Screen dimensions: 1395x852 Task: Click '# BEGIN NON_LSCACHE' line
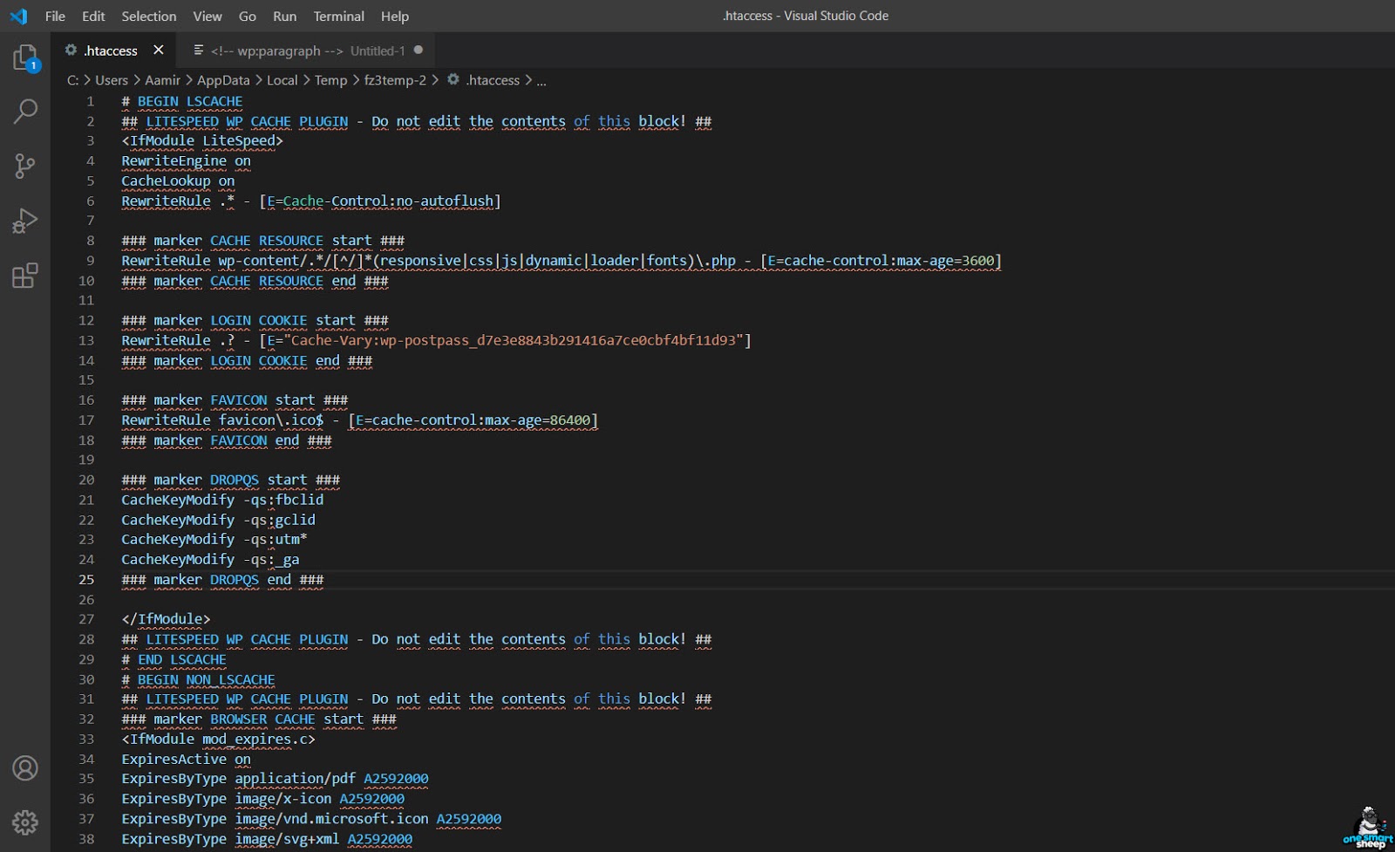point(198,679)
